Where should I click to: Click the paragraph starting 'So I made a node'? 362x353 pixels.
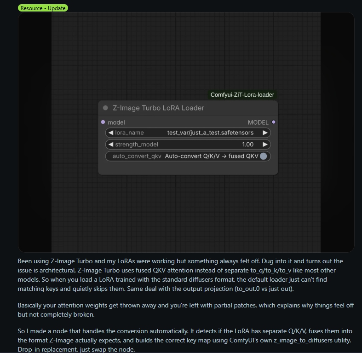(185, 340)
